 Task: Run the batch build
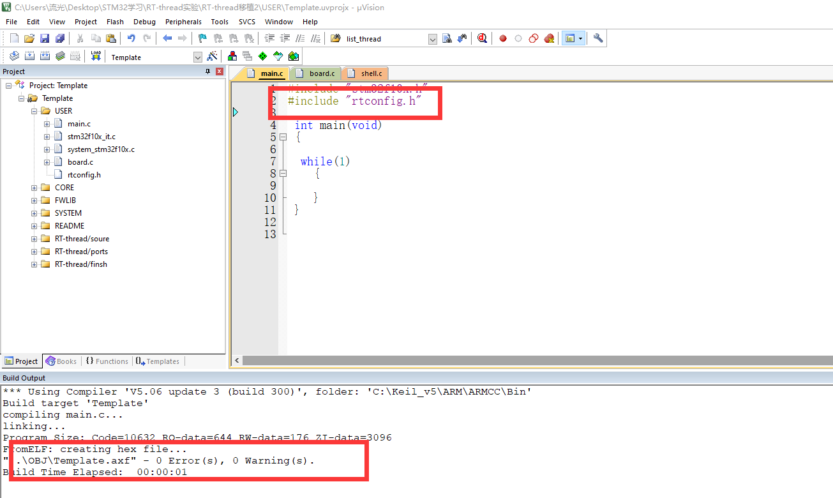[60, 56]
